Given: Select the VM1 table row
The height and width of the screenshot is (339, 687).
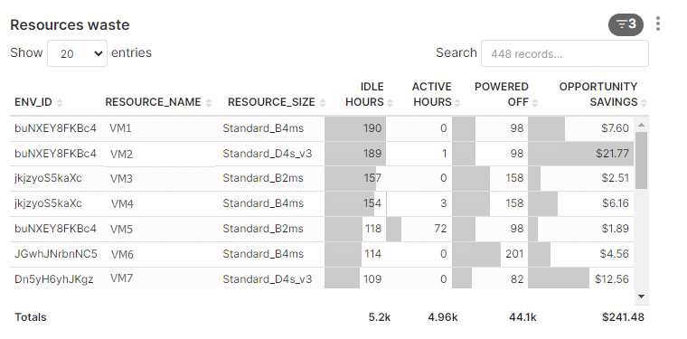Looking at the screenshot, I should point(322,128).
